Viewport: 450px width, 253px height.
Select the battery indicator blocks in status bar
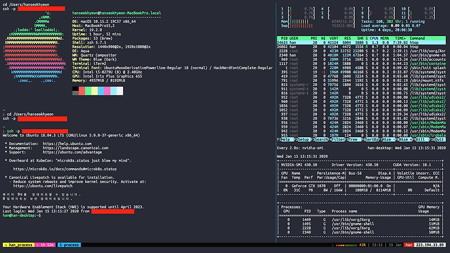pyautogui.click(x=346, y=245)
